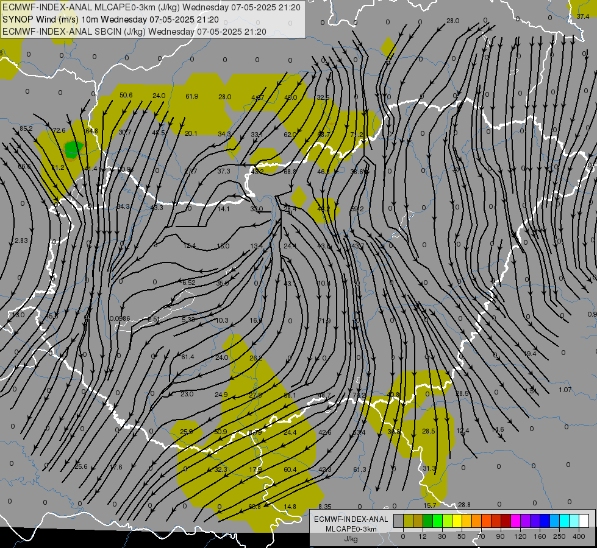Click the map value 20.1
597x548 pixels.
(x=191, y=133)
